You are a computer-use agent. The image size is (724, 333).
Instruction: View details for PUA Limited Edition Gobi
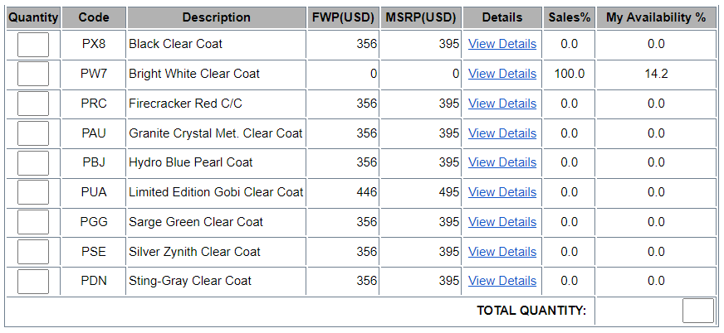(502, 192)
